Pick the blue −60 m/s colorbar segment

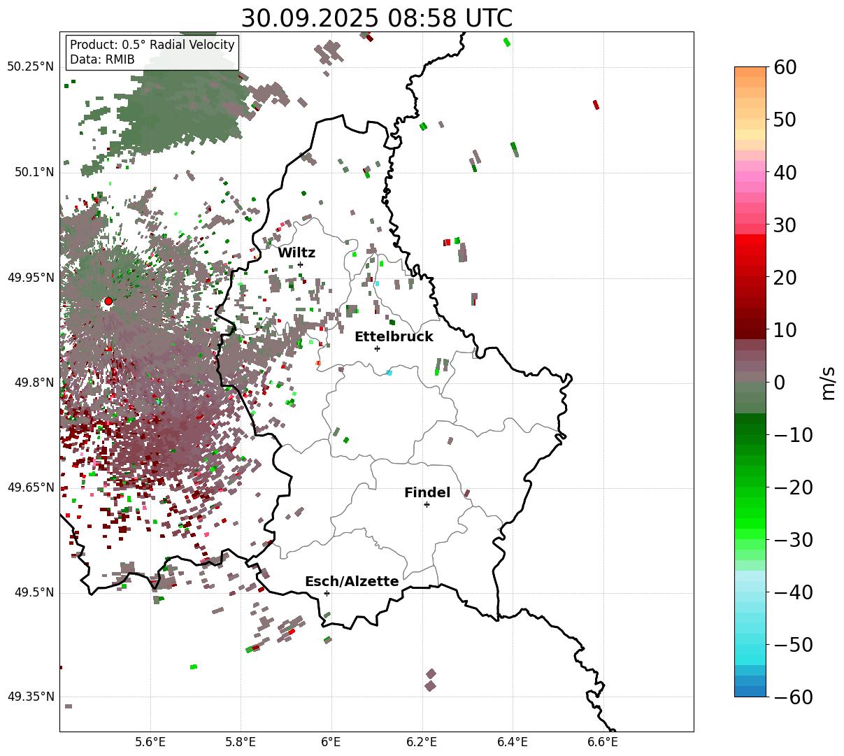750,691
